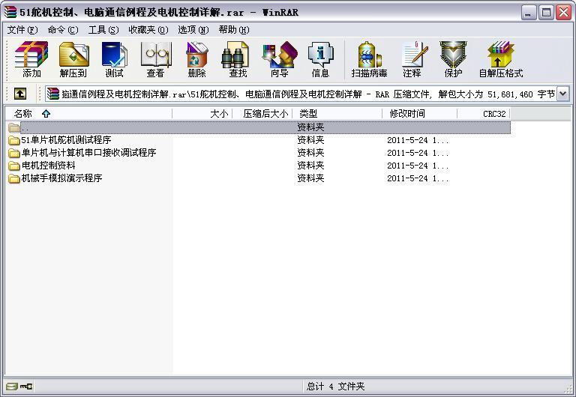Click the 扫描病毒 (Virus Scan) icon
Image resolution: width=576 pixels, height=397 pixels.
369,60
